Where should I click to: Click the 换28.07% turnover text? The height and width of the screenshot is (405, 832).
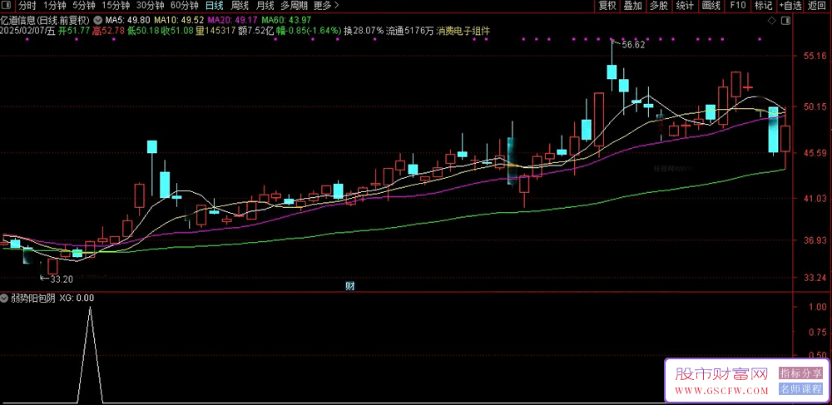pos(363,31)
